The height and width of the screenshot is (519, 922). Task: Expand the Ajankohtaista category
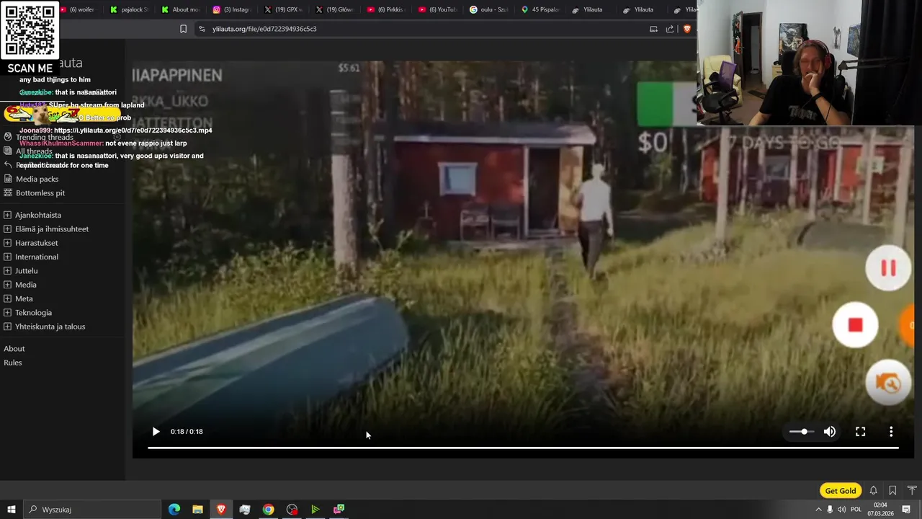(7, 215)
